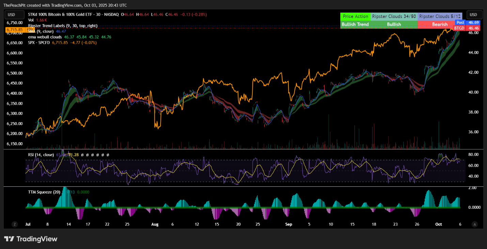Click the green "Price Action" button

click(x=355, y=16)
